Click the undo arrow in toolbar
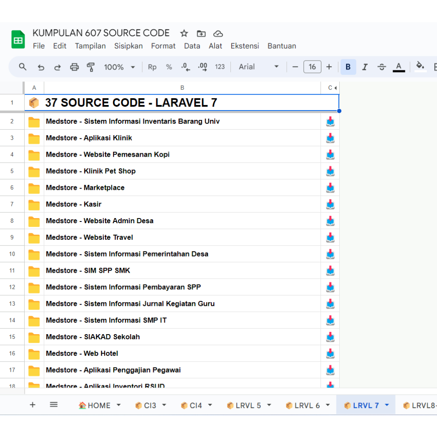Viewport: 437px width, 437px height. (41, 67)
